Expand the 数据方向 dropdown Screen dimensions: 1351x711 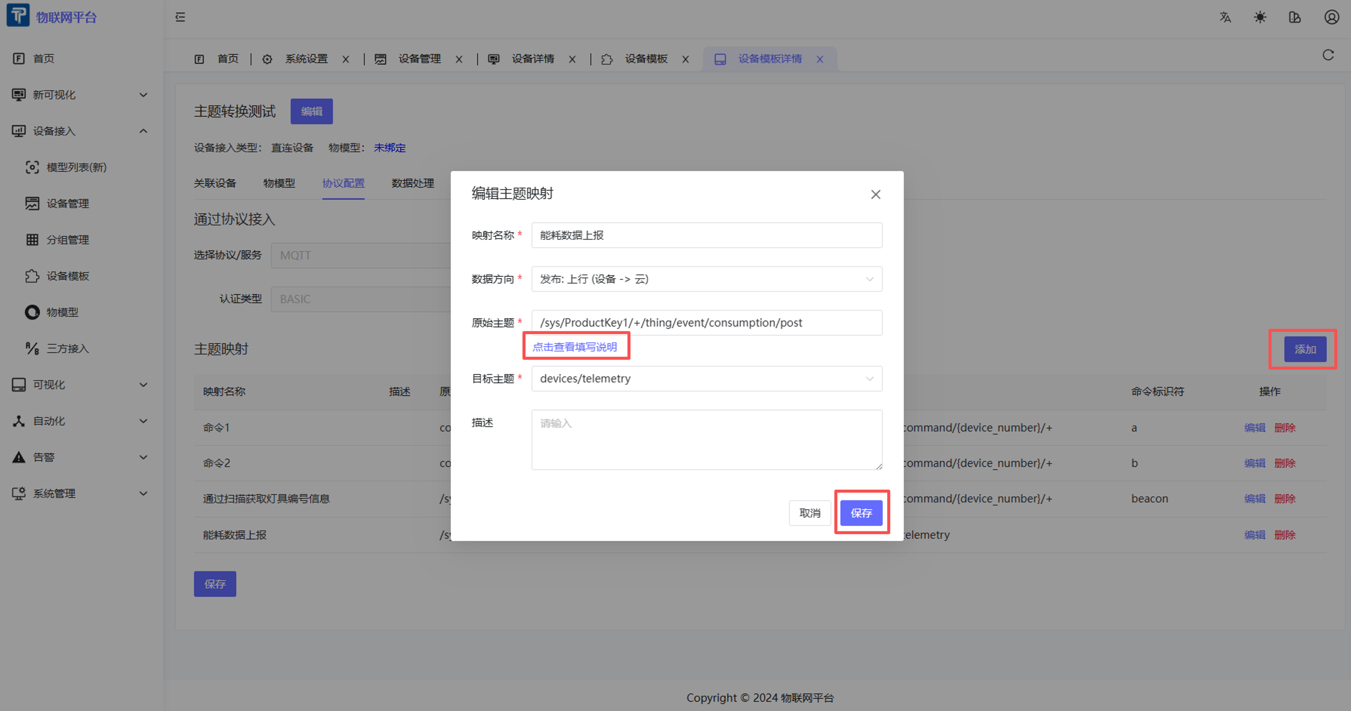click(x=706, y=279)
